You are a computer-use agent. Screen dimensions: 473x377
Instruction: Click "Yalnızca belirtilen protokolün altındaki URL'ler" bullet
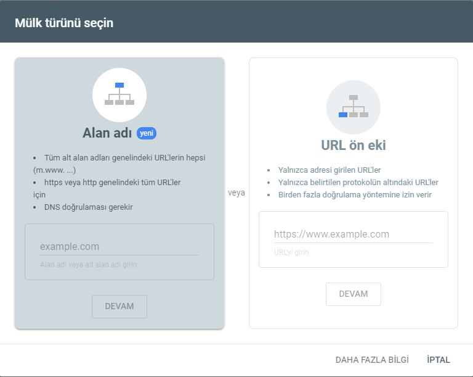[358, 182]
